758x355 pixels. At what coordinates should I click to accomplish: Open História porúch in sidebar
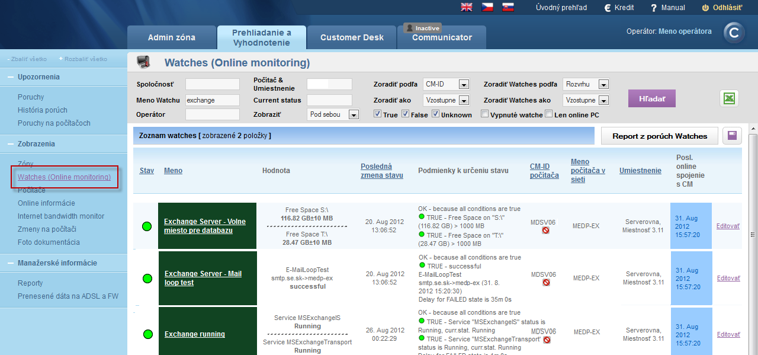43,110
